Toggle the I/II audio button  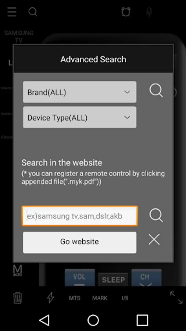click(125, 298)
